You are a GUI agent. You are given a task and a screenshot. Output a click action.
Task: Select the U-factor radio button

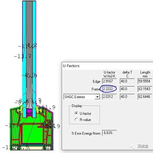76,113
